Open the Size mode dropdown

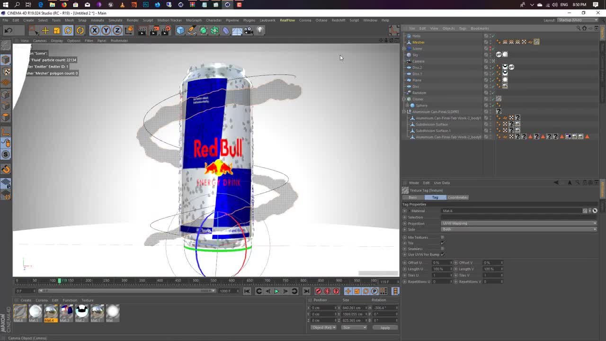pos(354,328)
